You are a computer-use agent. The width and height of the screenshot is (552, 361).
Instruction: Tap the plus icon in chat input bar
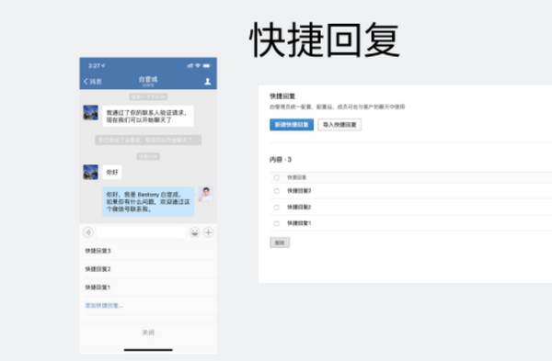tap(209, 232)
